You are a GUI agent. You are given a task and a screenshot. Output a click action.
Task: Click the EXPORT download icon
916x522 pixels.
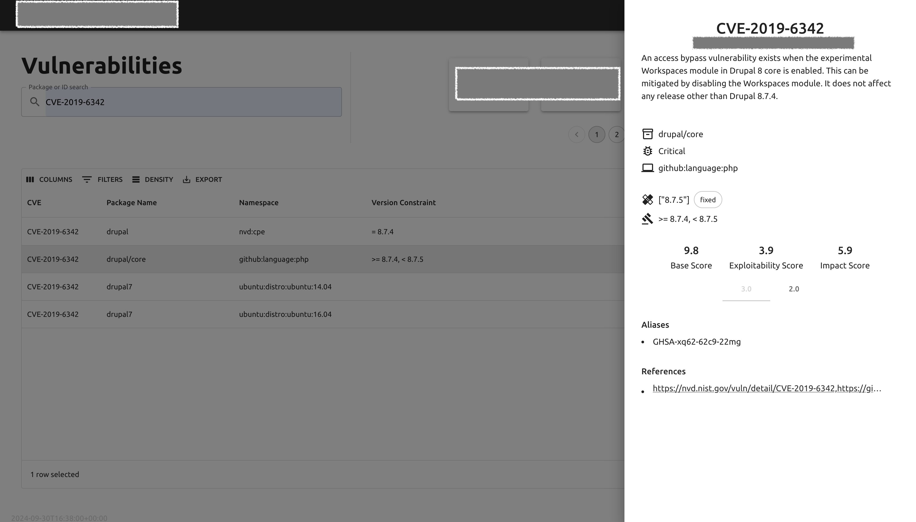186,179
